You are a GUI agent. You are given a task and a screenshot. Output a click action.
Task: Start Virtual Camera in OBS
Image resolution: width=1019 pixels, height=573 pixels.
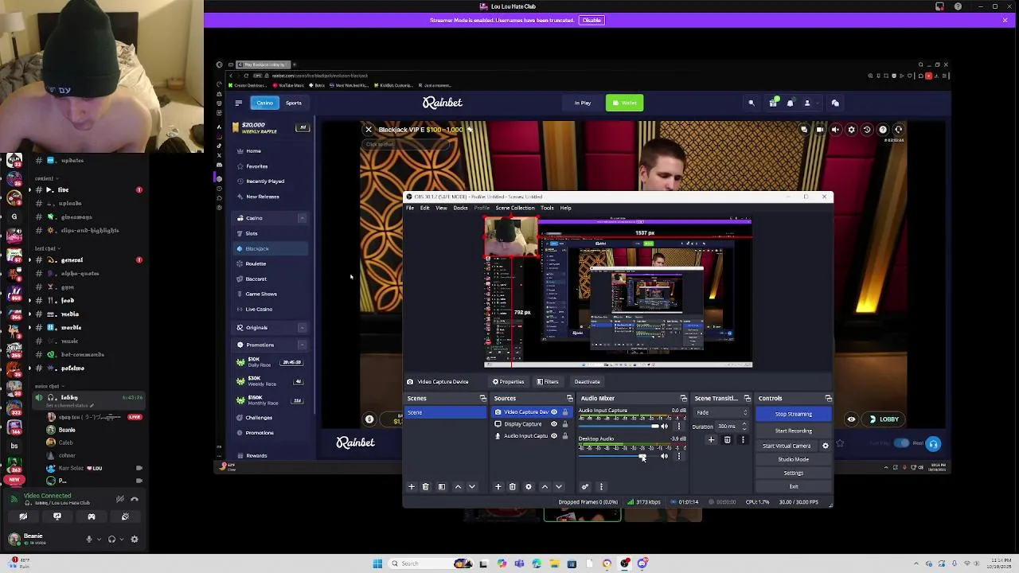(787, 446)
